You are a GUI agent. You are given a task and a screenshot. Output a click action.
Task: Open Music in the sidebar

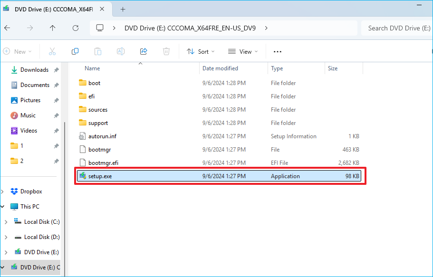pos(28,115)
